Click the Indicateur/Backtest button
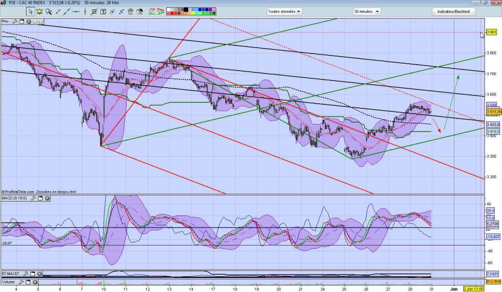 (453, 11)
